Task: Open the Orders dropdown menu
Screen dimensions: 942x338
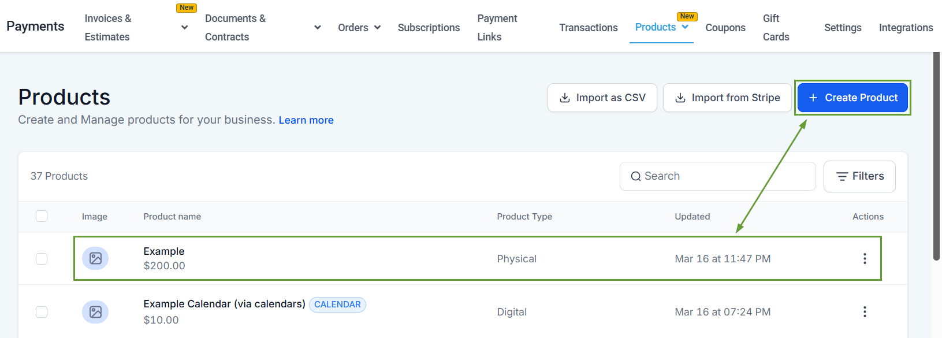Action: click(359, 28)
